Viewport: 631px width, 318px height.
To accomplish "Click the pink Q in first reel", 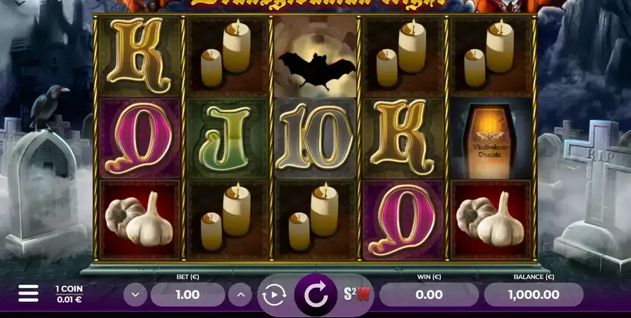I will (x=140, y=139).
